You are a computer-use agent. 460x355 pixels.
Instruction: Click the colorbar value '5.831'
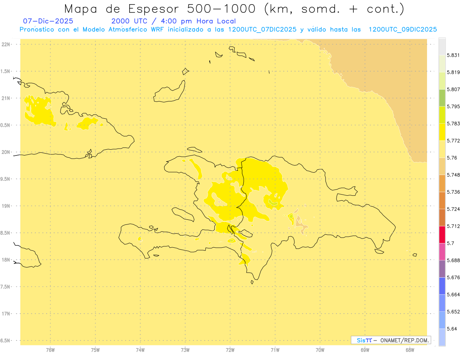click(x=453, y=55)
